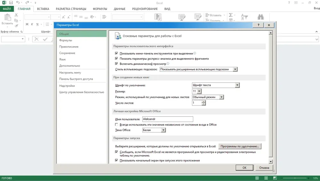The height and width of the screenshot is (181, 320).
Task: Open Шрифт по умолчанию dropdown
Action: coord(237,85)
